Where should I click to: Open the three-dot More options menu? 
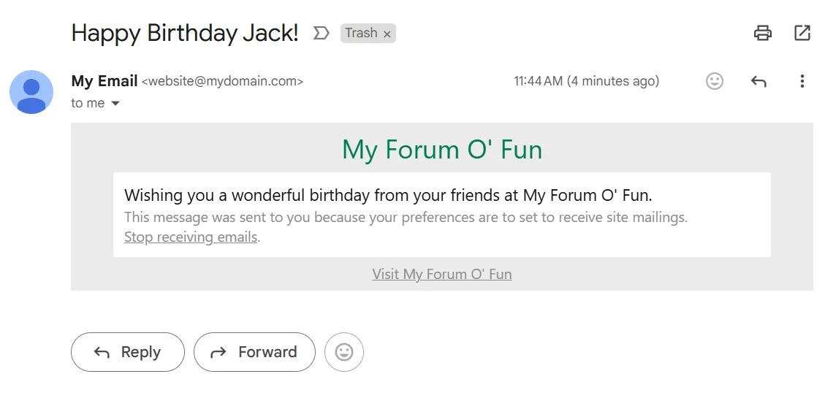(802, 81)
